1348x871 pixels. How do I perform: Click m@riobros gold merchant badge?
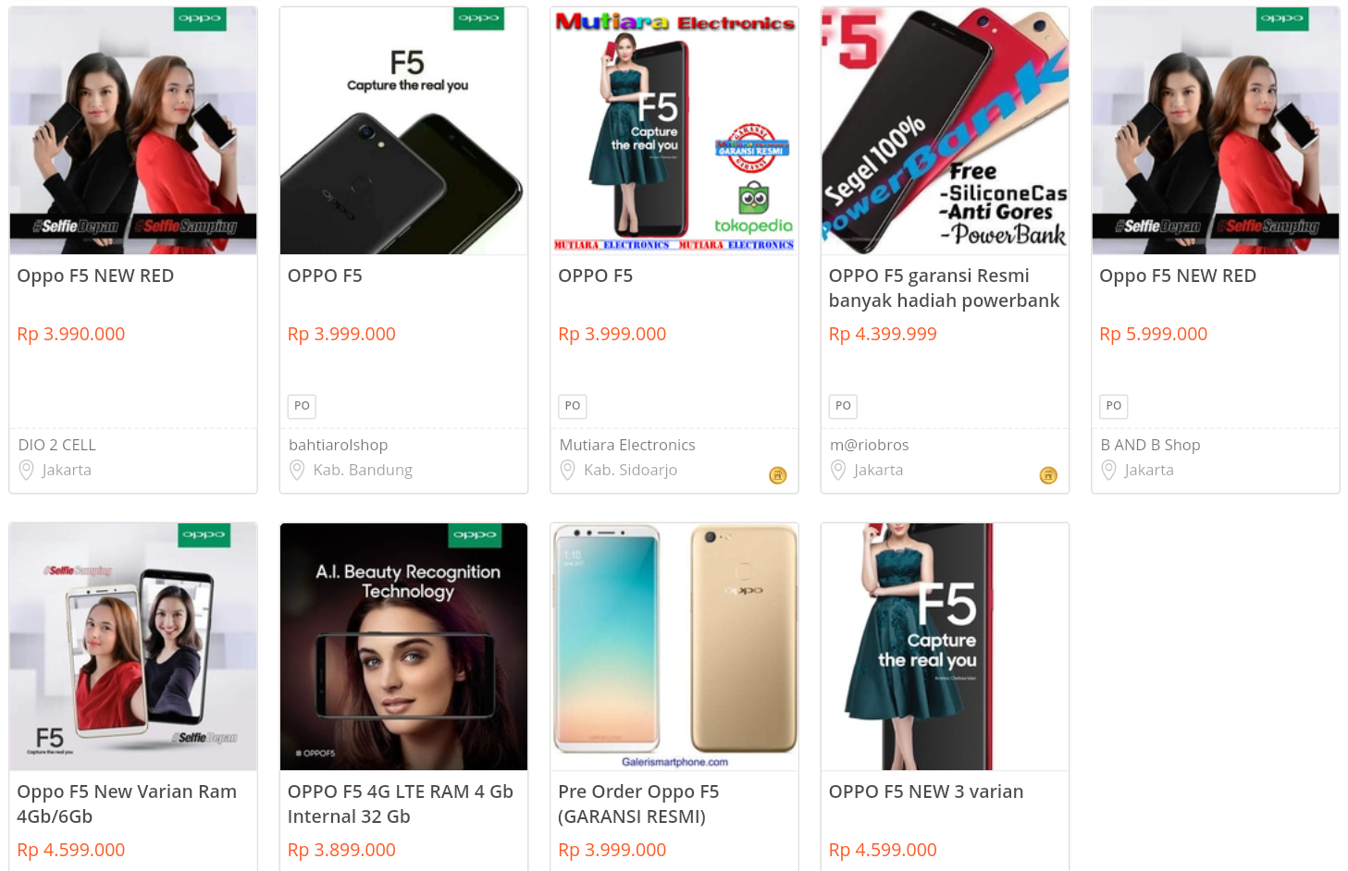point(1048,475)
